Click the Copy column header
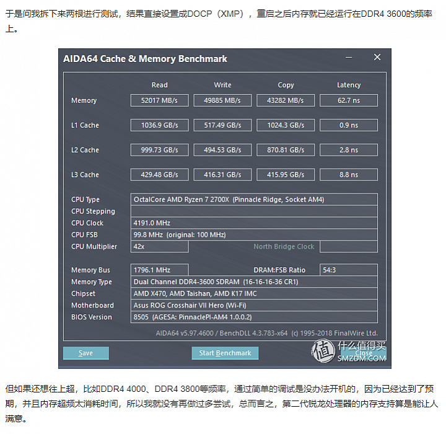 pos(286,85)
